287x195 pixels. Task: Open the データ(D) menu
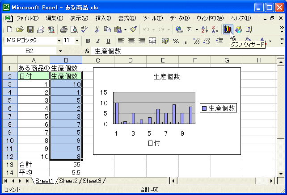coord(180,18)
